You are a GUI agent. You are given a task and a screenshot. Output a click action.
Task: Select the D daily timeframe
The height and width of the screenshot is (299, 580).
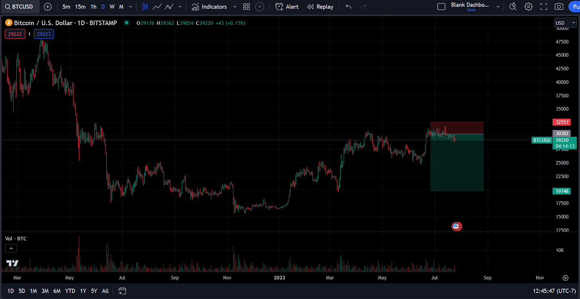point(103,7)
